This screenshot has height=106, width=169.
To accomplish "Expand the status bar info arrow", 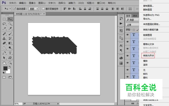I will pos(58,104).
